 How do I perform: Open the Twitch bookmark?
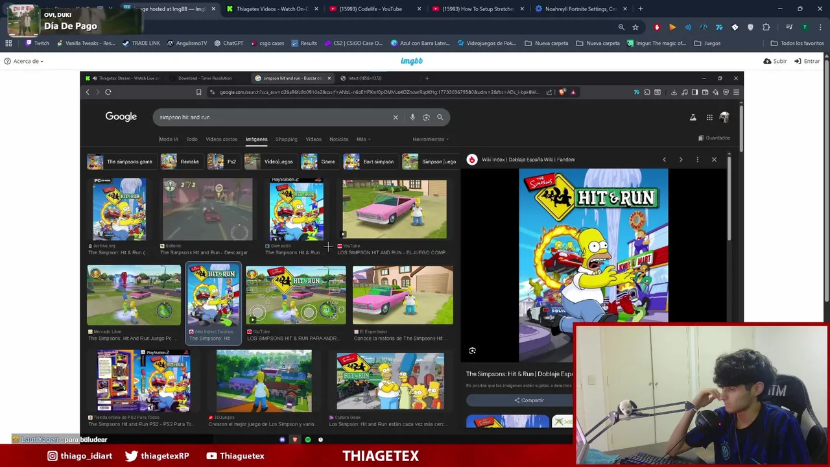tap(37, 43)
